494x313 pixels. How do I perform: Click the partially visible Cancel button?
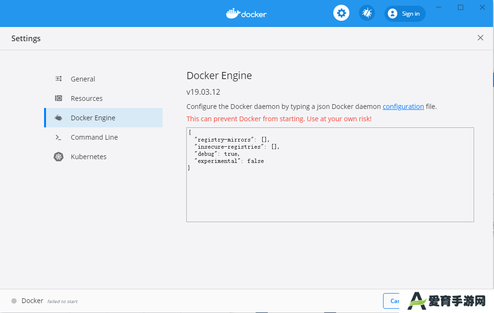[391, 301]
